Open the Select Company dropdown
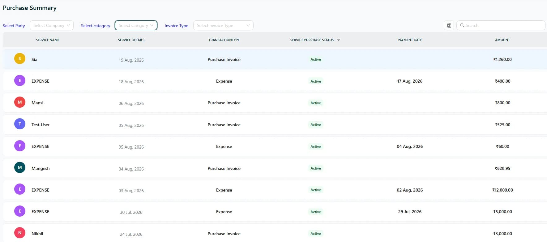This screenshot has height=242, width=547. (52, 25)
